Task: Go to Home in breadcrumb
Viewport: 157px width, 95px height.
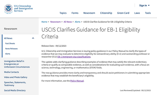Action: tap(44, 22)
